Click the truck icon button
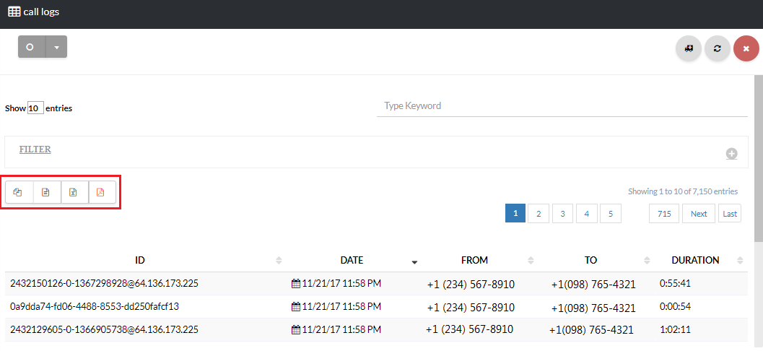This screenshot has width=763, height=351. coord(689,48)
